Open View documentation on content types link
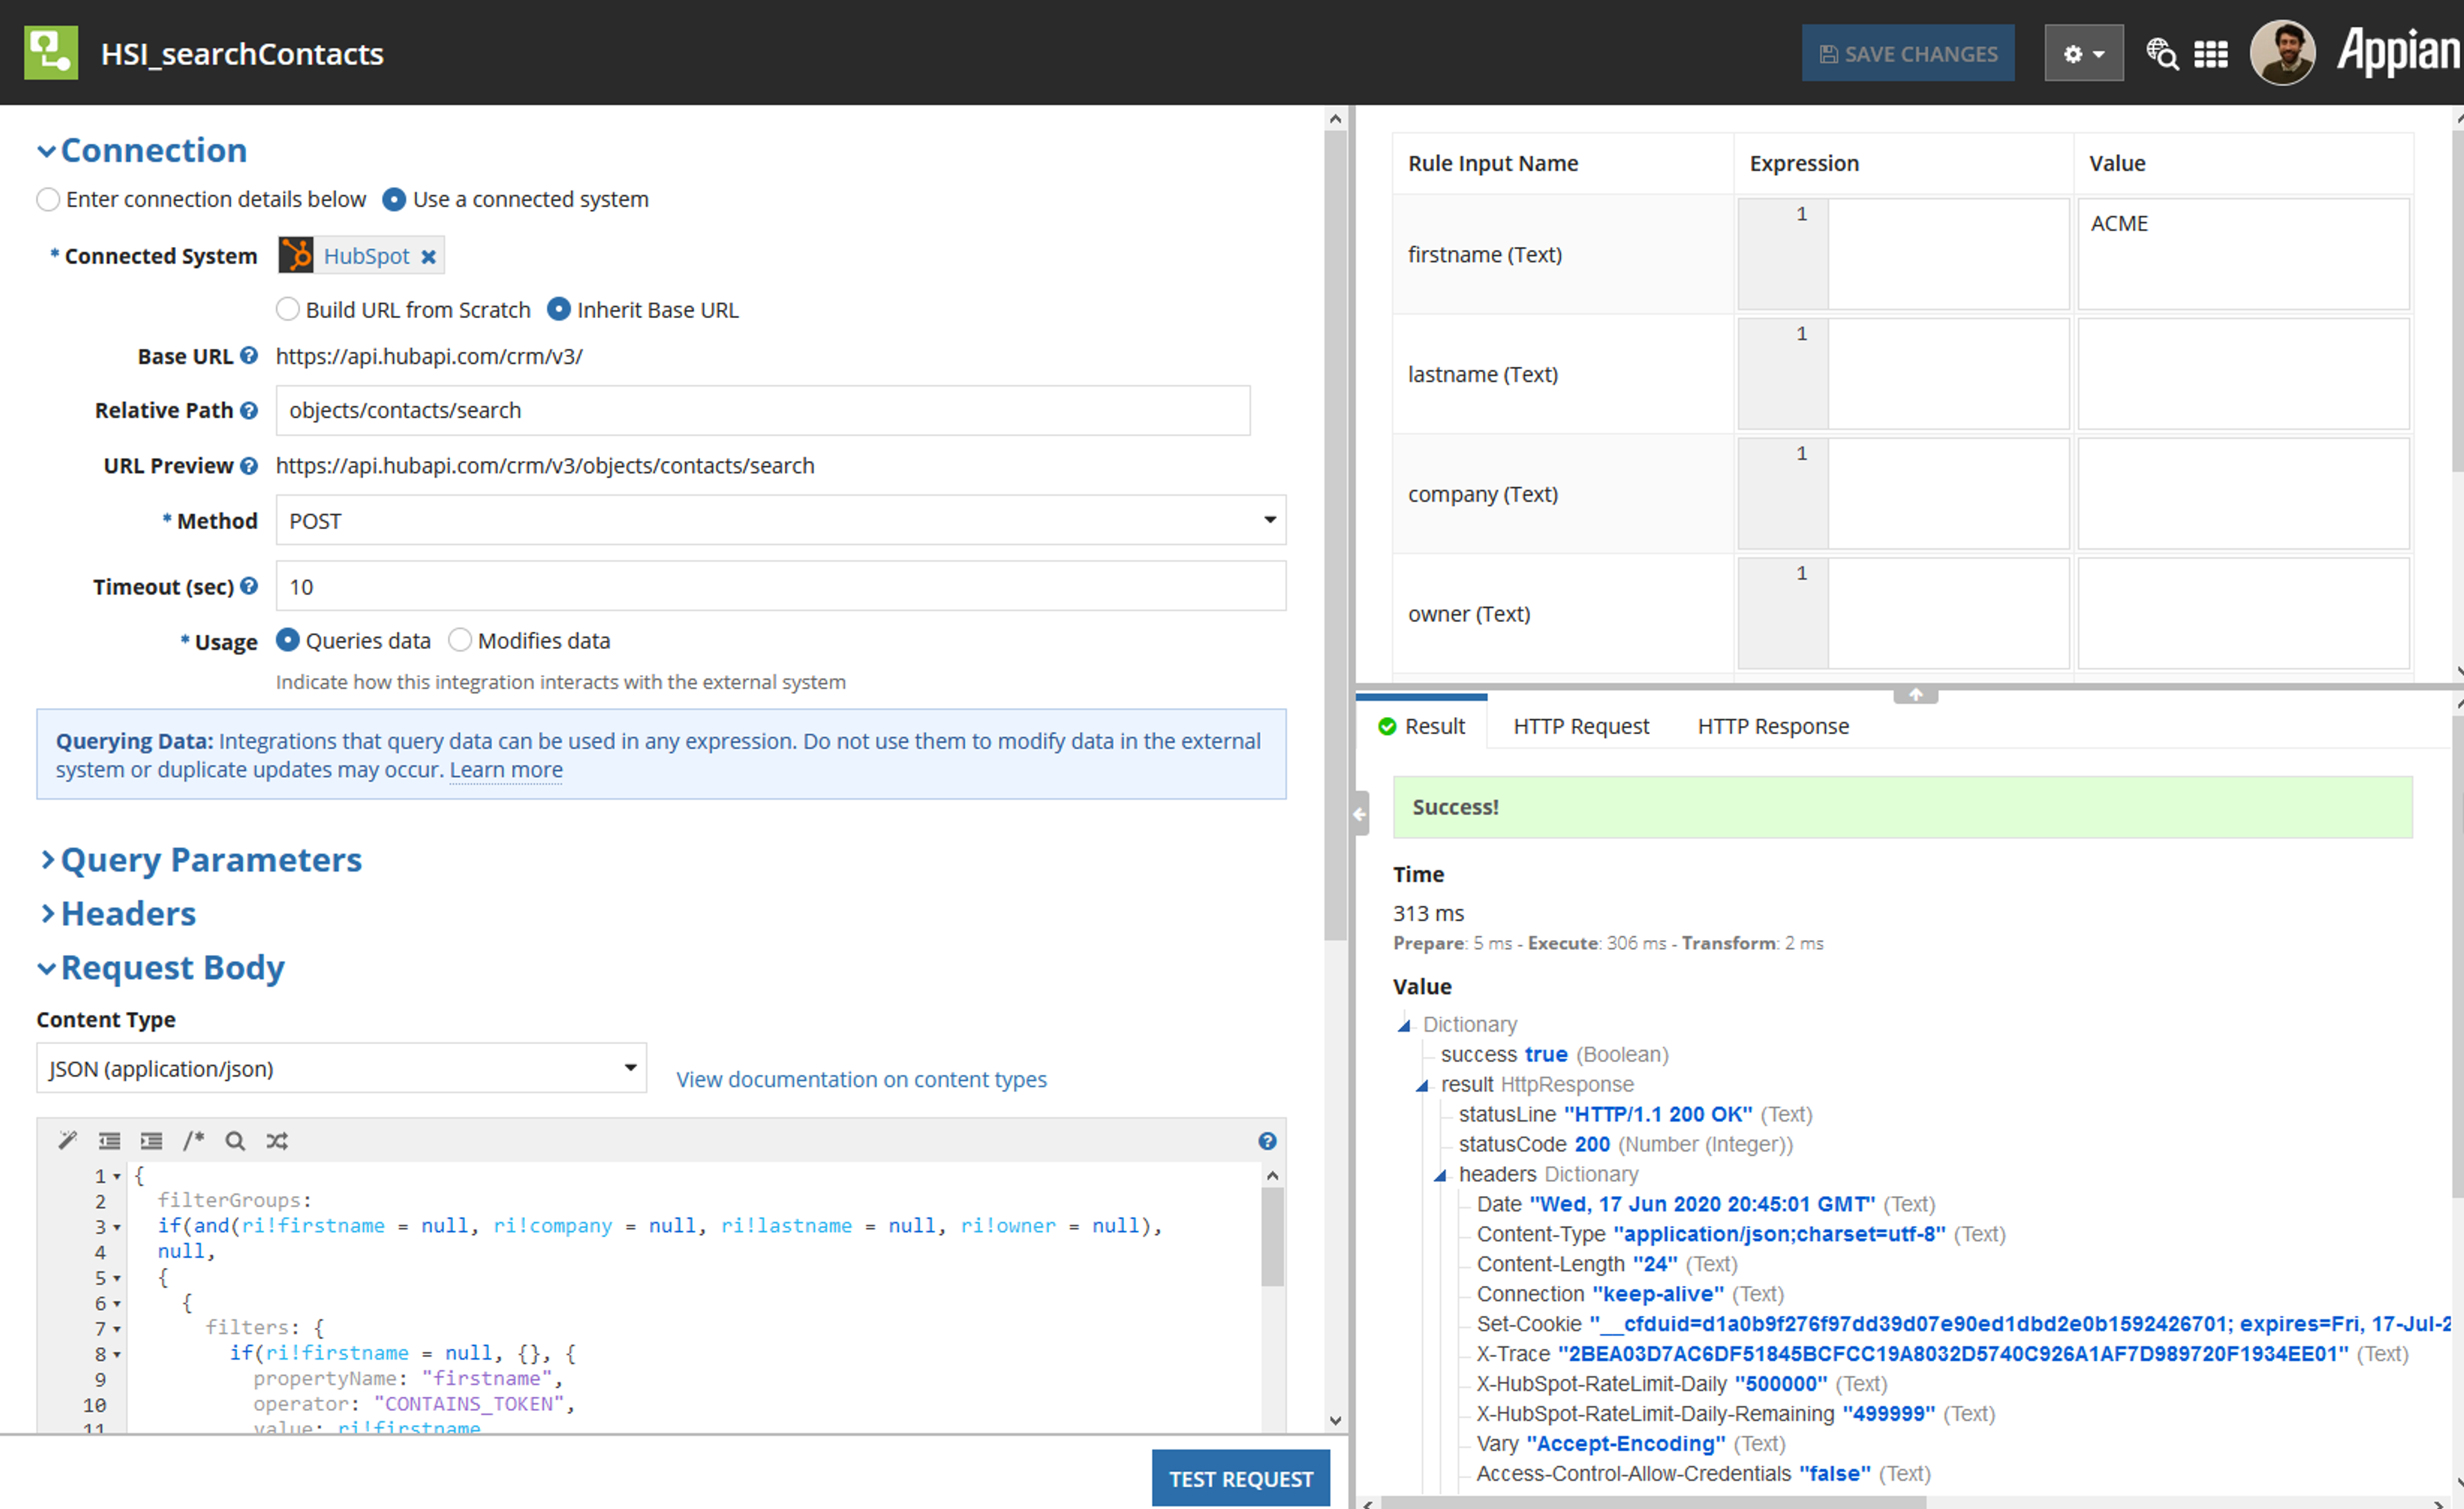The width and height of the screenshot is (2464, 1509). pos(861,1079)
